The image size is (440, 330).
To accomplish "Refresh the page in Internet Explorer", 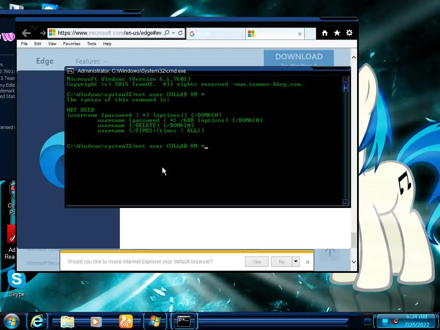I will pyautogui.click(x=180, y=33).
